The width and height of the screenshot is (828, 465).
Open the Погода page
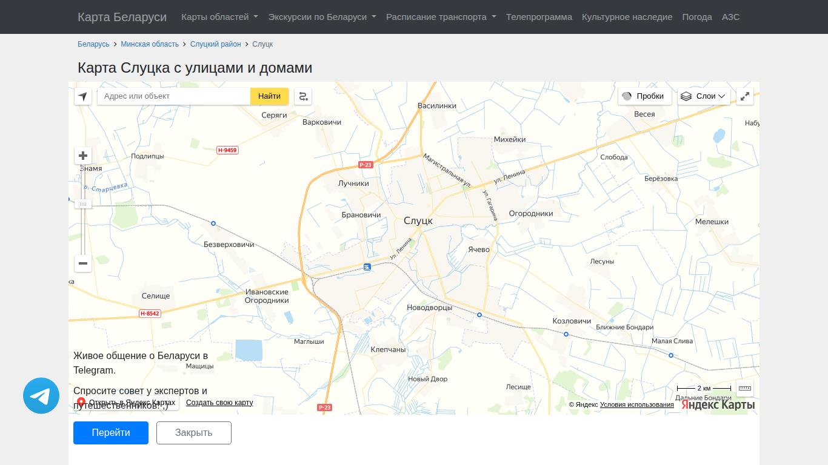click(x=697, y=17)
